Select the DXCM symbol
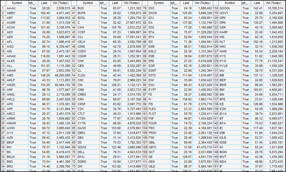The image size is (286, 172). (159, 13)
